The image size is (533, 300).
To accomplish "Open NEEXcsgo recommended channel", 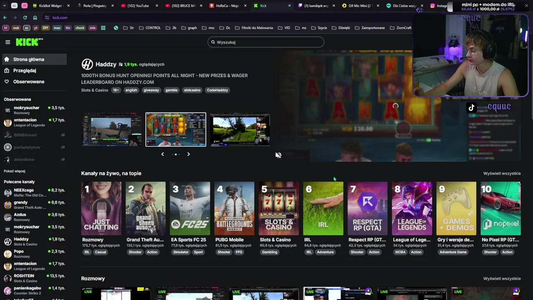I will click(34, 192).
